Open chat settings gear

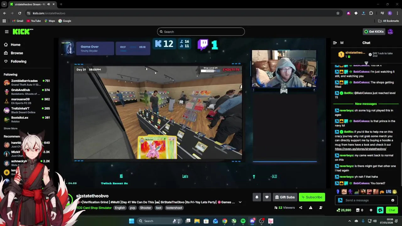(x=371, y=210)
